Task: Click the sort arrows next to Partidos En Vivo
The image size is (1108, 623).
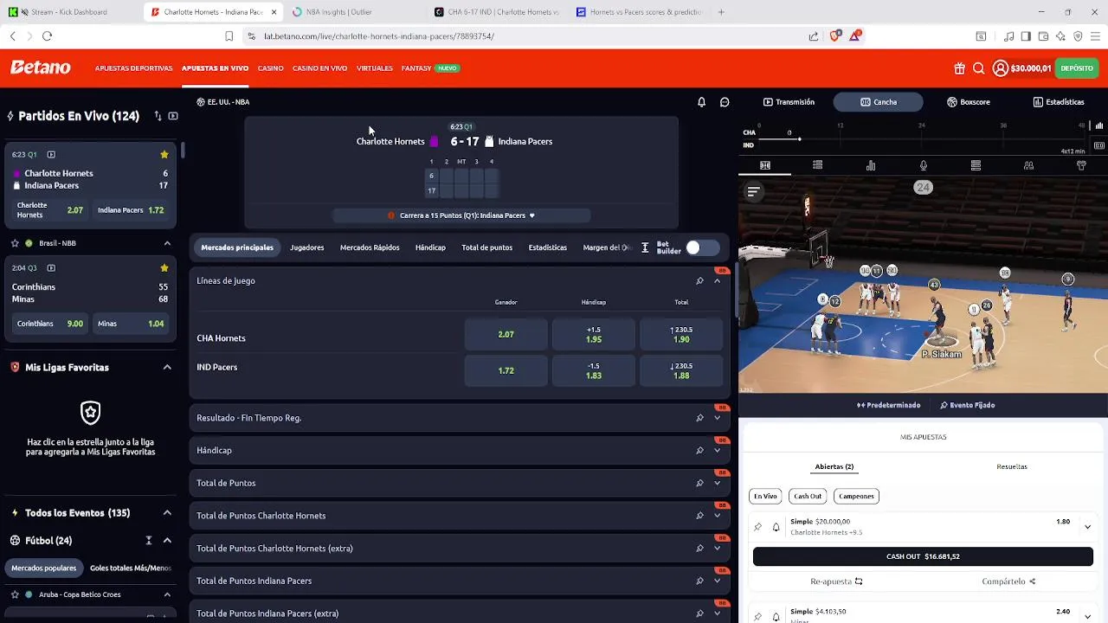Action: coord(158,116)
